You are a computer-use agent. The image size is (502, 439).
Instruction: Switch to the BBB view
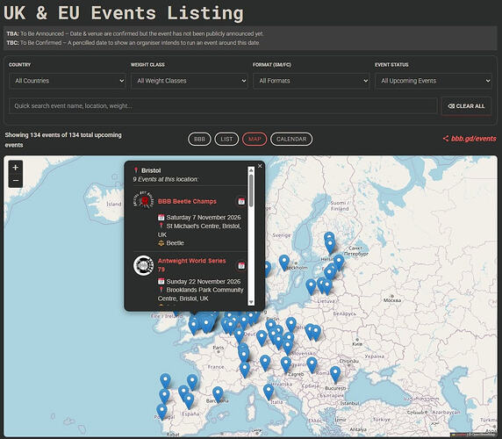click(199, 139)
